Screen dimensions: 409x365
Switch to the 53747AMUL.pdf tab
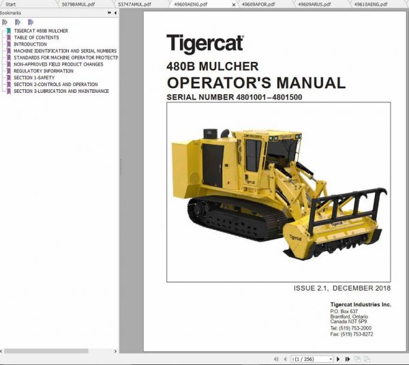[134, 4]
